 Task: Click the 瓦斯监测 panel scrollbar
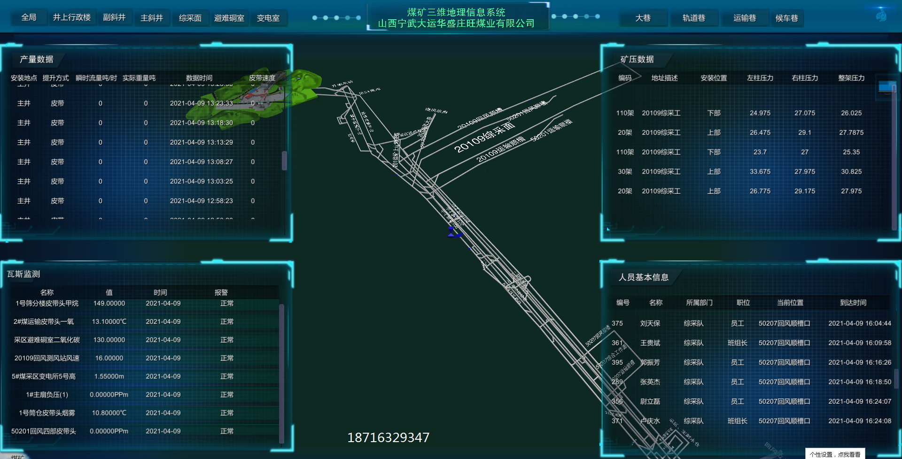click(281, 373)
